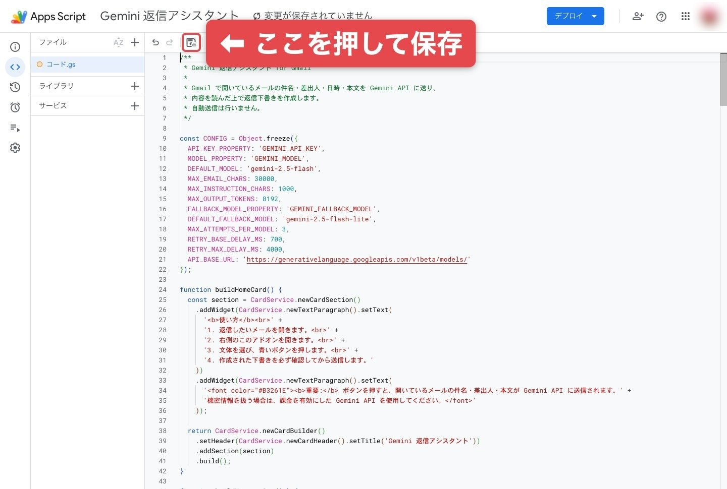Click the line 'RETRY_MAX_DELAY_MS: 4000,'

236,250
